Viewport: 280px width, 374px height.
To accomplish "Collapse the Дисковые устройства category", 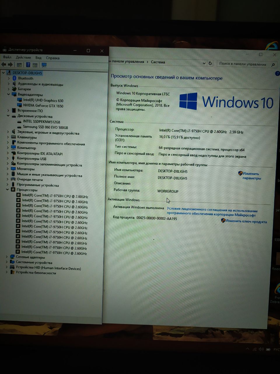I will pos(8,116).
